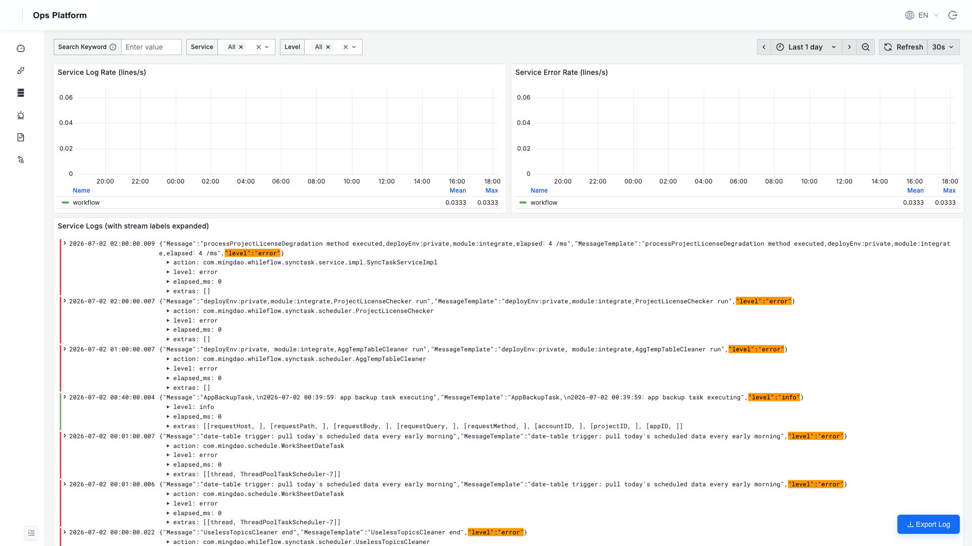Viewport: 972px width, 546px height.
Task: Open the EN language dropdown
Action: click(x=928, y=15)
